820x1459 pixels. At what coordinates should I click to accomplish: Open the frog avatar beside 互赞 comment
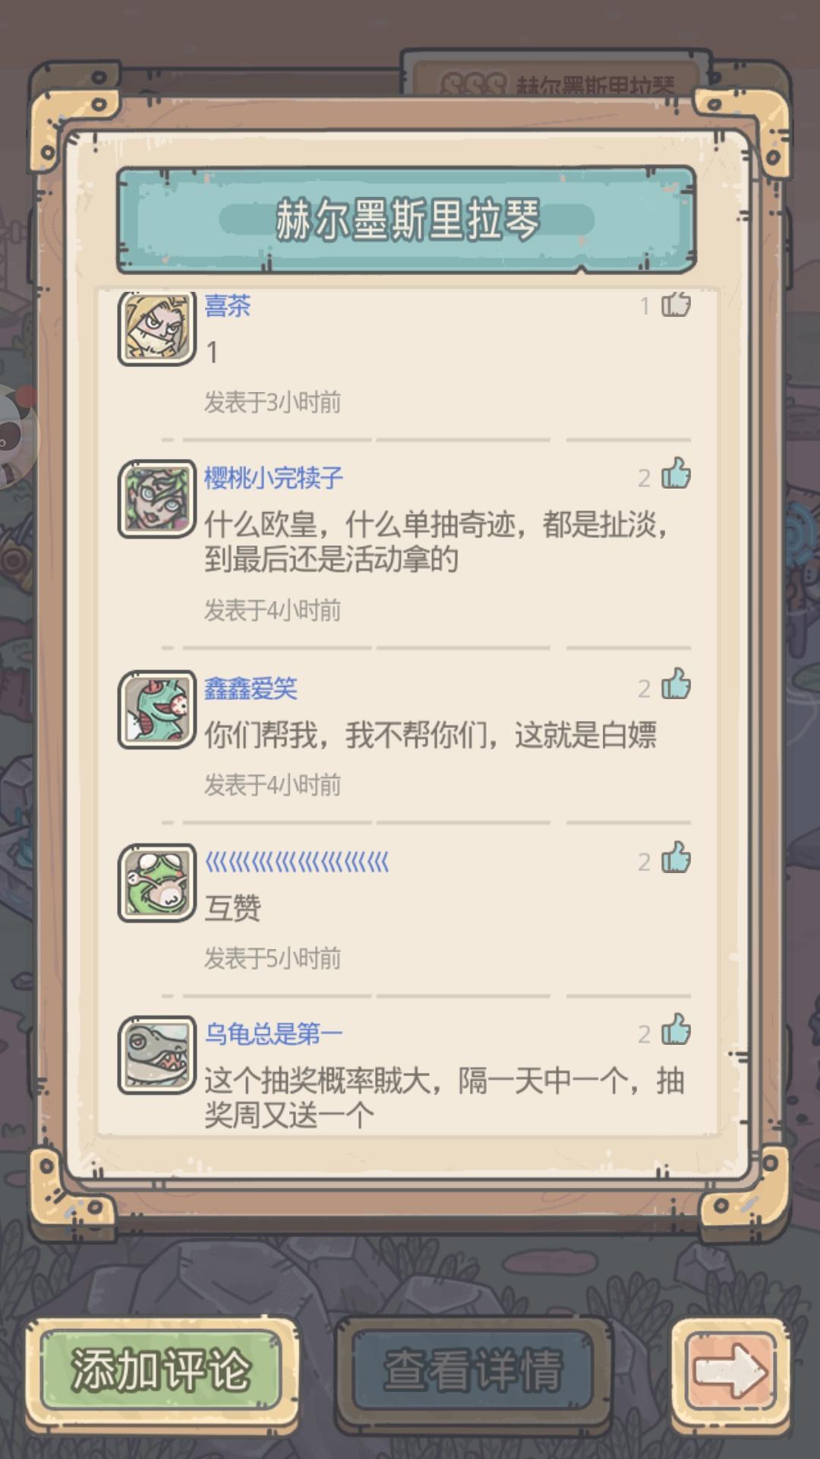coord(157,883)
